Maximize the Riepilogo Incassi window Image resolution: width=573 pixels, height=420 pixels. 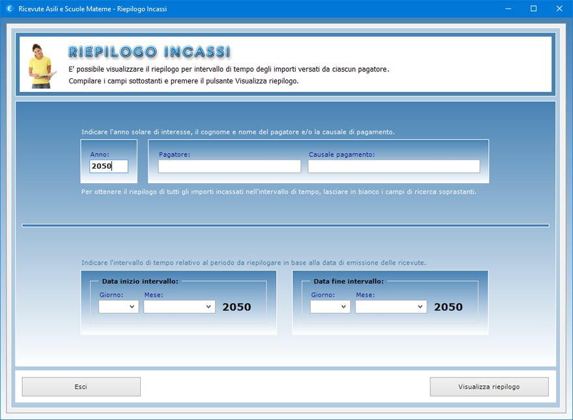(533, 8)
